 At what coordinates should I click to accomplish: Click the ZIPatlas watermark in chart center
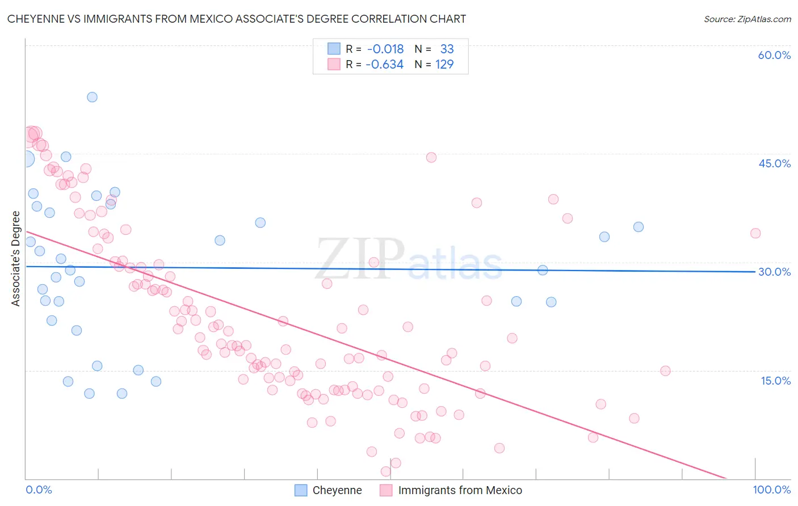coord(409,258)
